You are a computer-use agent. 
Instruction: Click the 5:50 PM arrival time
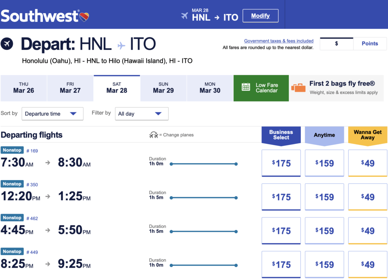tap(74, 230)
